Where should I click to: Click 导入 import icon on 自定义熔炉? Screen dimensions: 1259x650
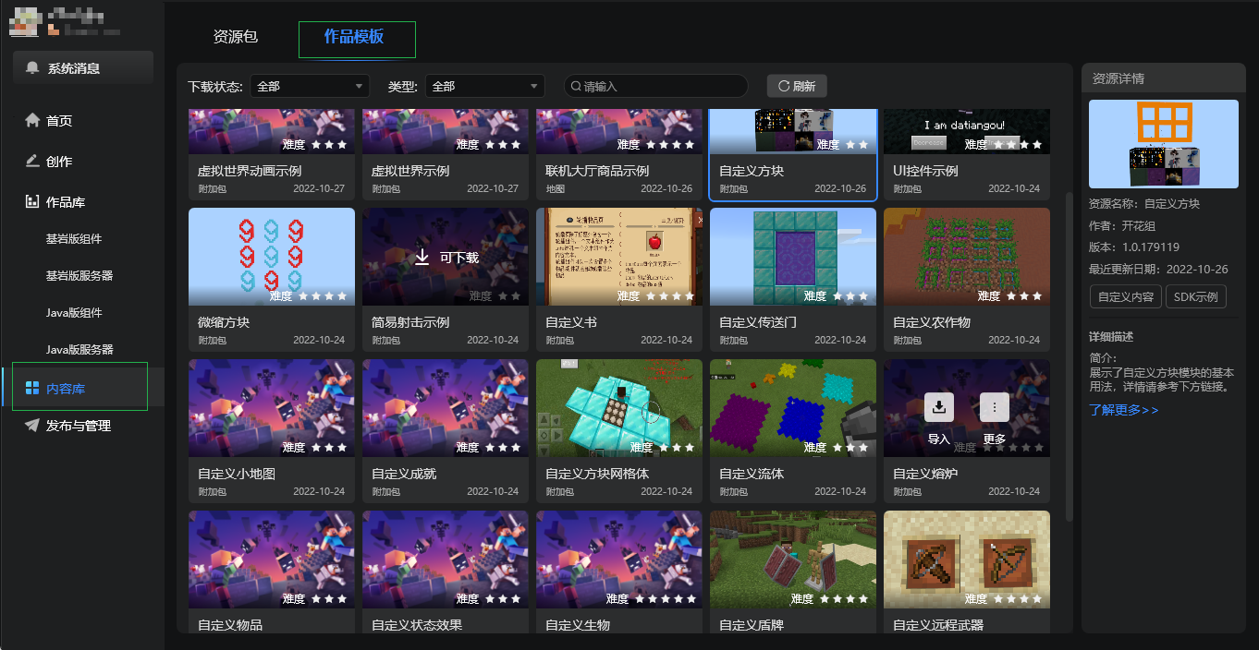pyautogui.click(x=938, y=406)
